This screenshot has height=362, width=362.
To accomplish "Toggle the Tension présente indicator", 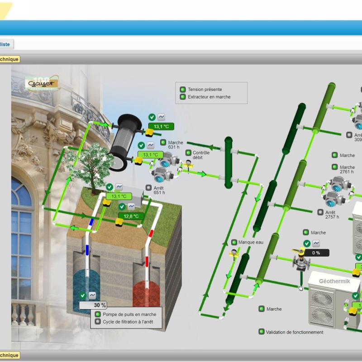I will (x=183, y=90).
